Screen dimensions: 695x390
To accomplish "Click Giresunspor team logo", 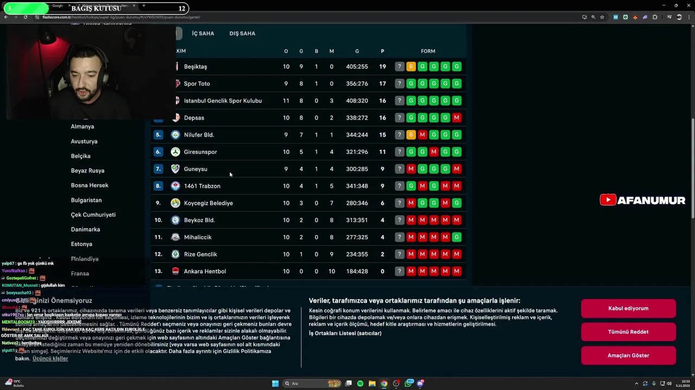I will 175,152.
